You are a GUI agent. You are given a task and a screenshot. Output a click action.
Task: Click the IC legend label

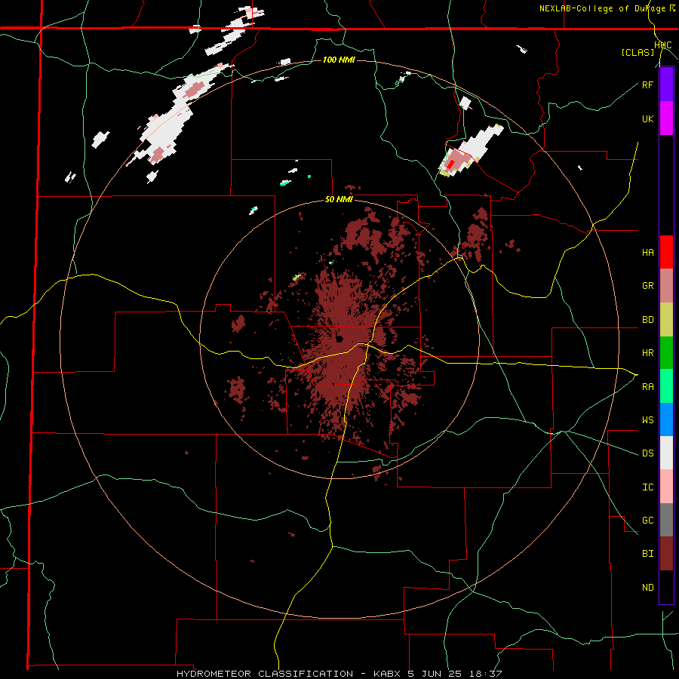(x=647, y=487)
